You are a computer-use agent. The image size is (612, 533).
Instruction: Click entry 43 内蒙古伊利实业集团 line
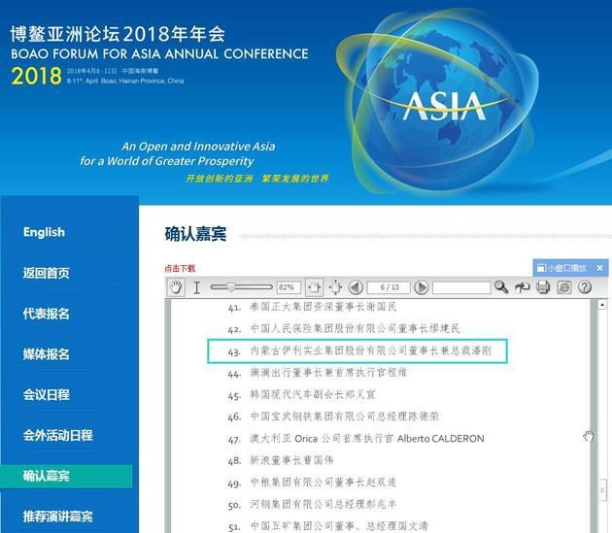point(359,350)
